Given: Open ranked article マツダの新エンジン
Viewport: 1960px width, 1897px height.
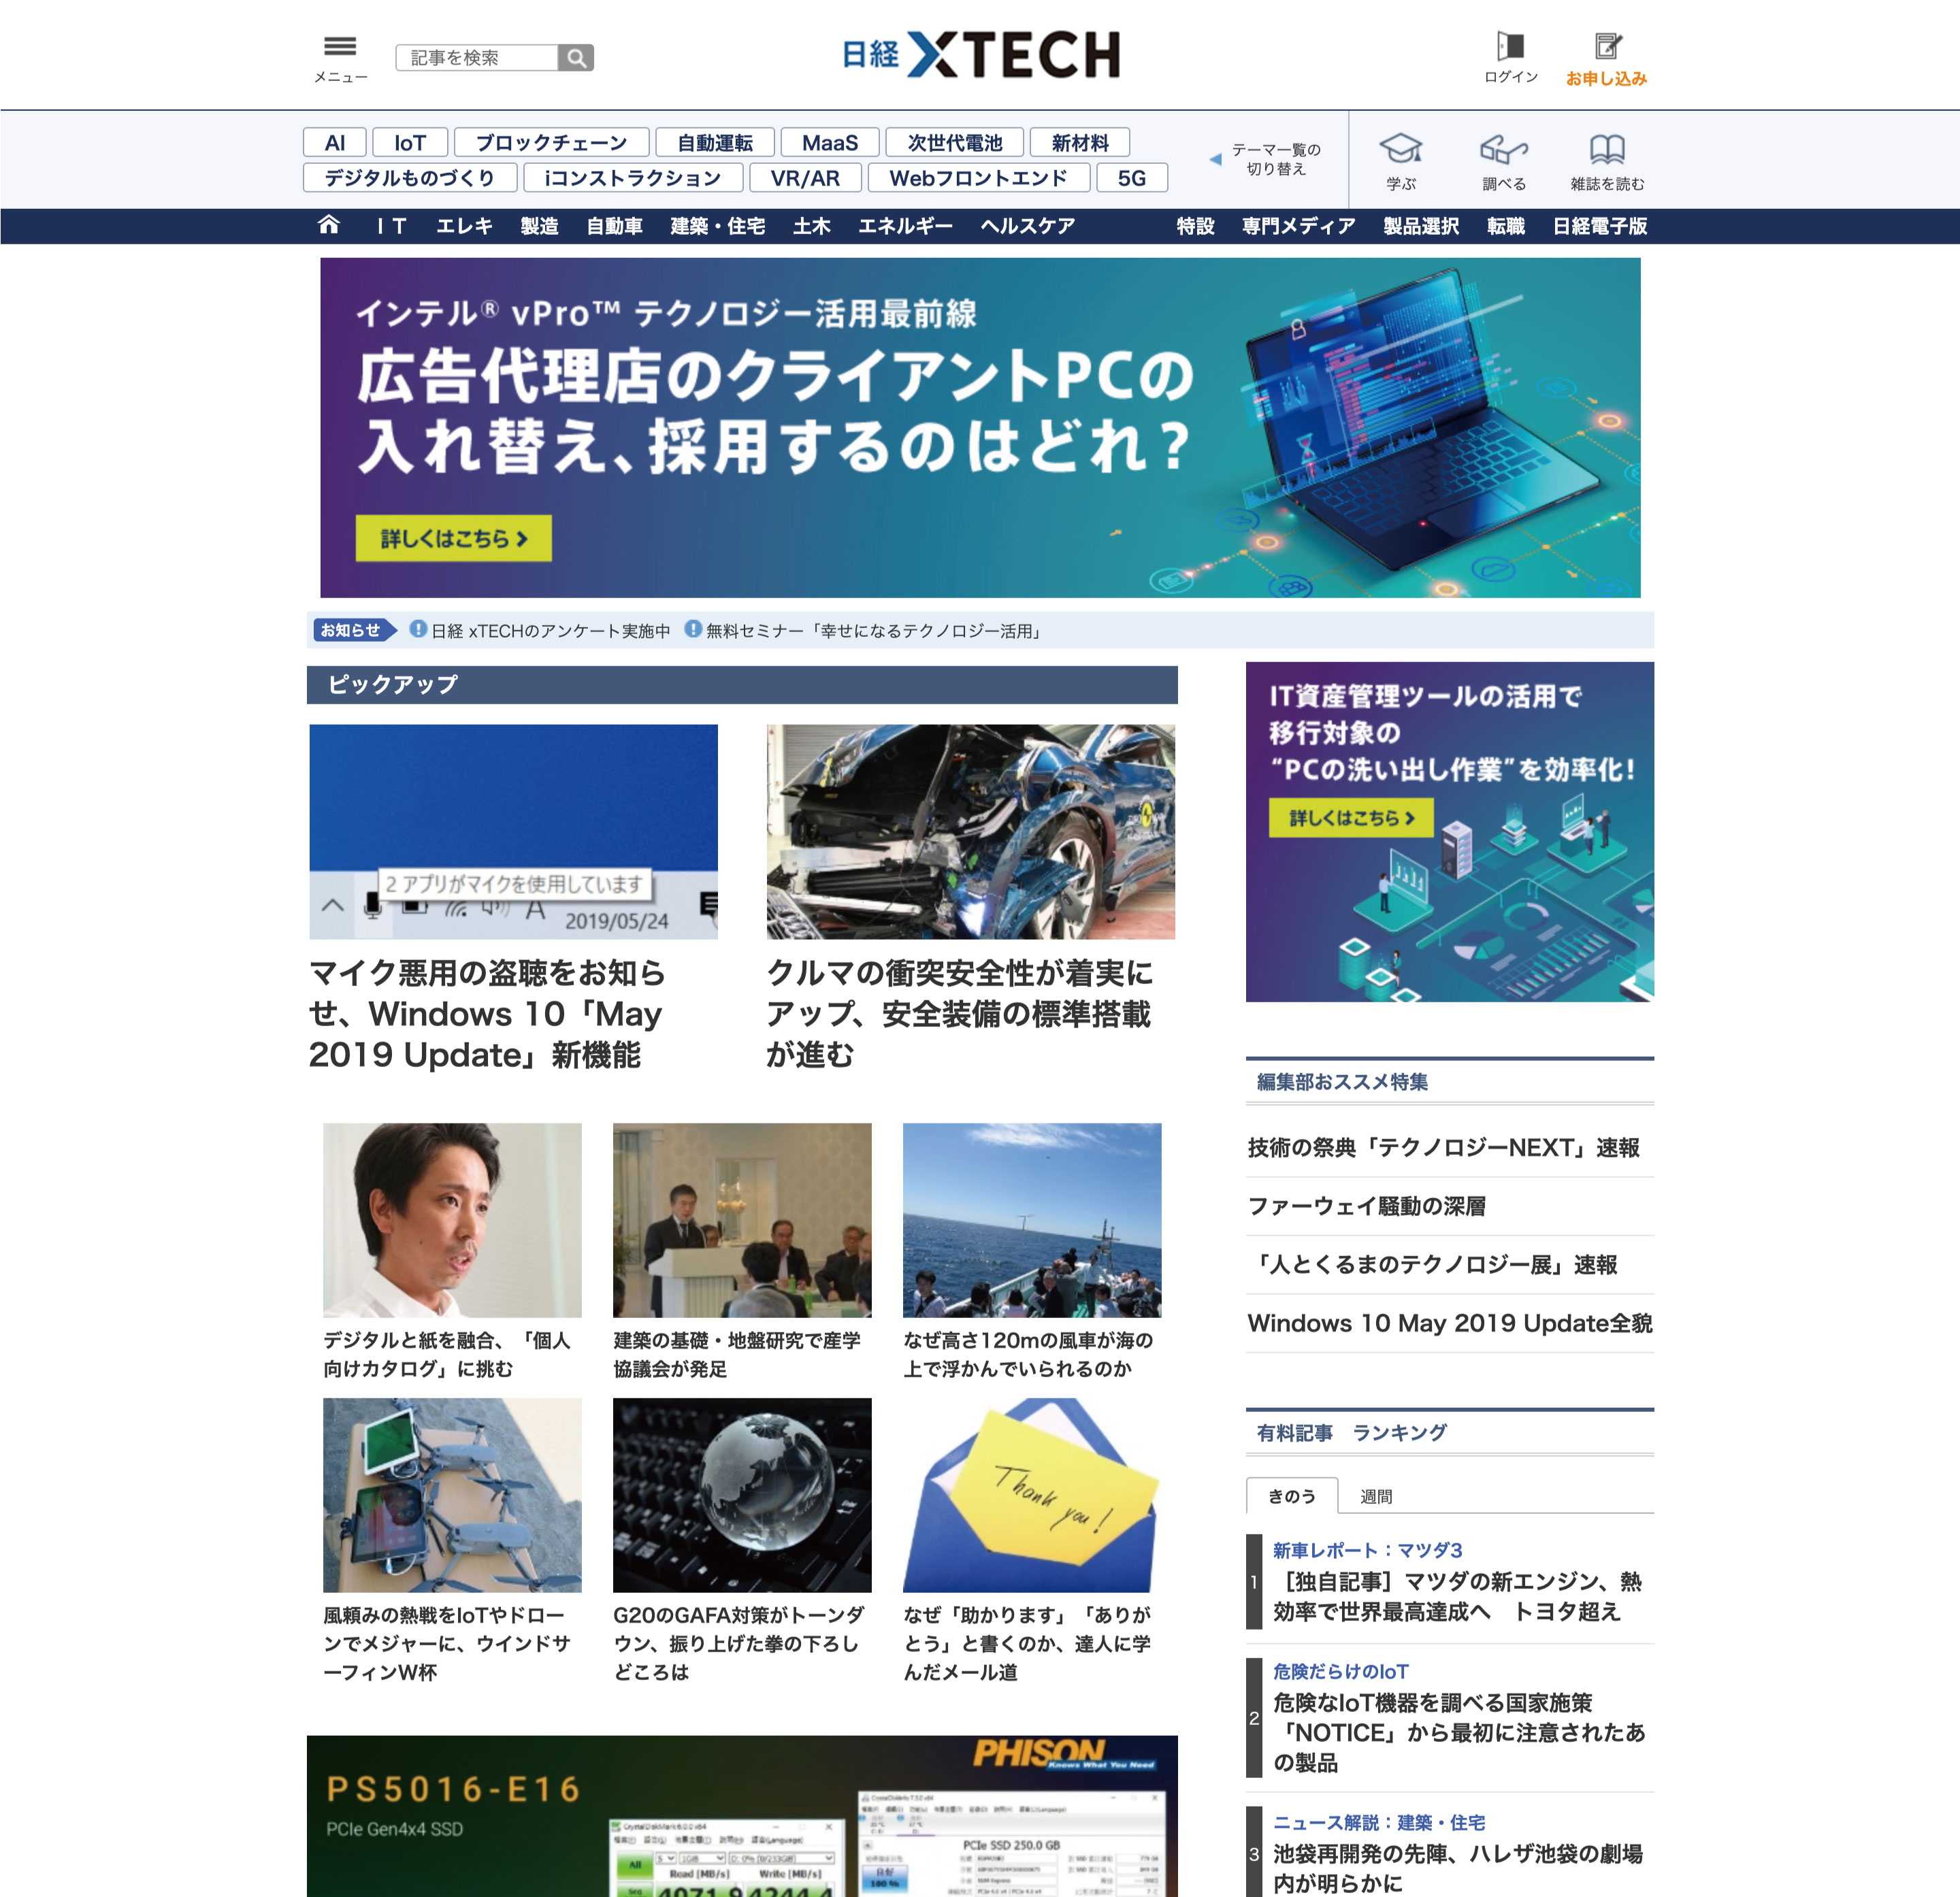Looking at the screenshot, I should click(1457, 1596).
